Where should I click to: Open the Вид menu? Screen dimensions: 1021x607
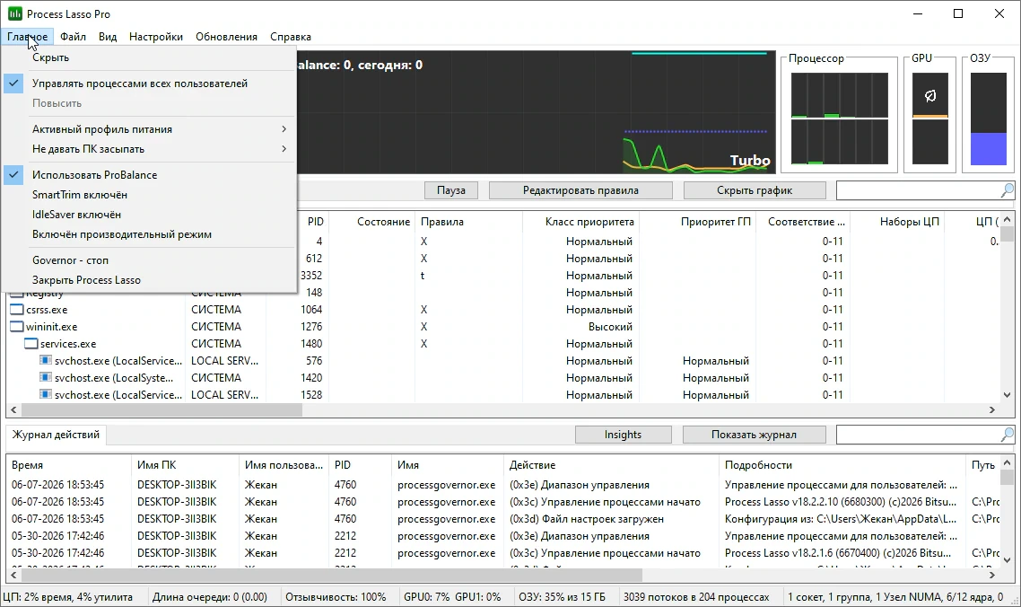point(108,37)
